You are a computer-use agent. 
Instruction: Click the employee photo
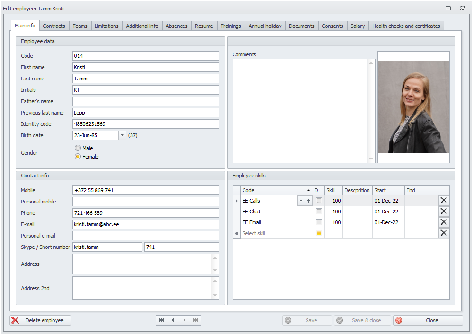coord(413,107)
